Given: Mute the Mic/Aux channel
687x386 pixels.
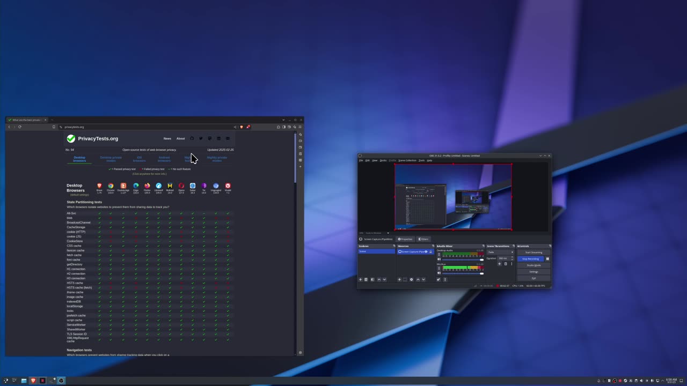Looking at the screenshot, I should pos(439,273).
